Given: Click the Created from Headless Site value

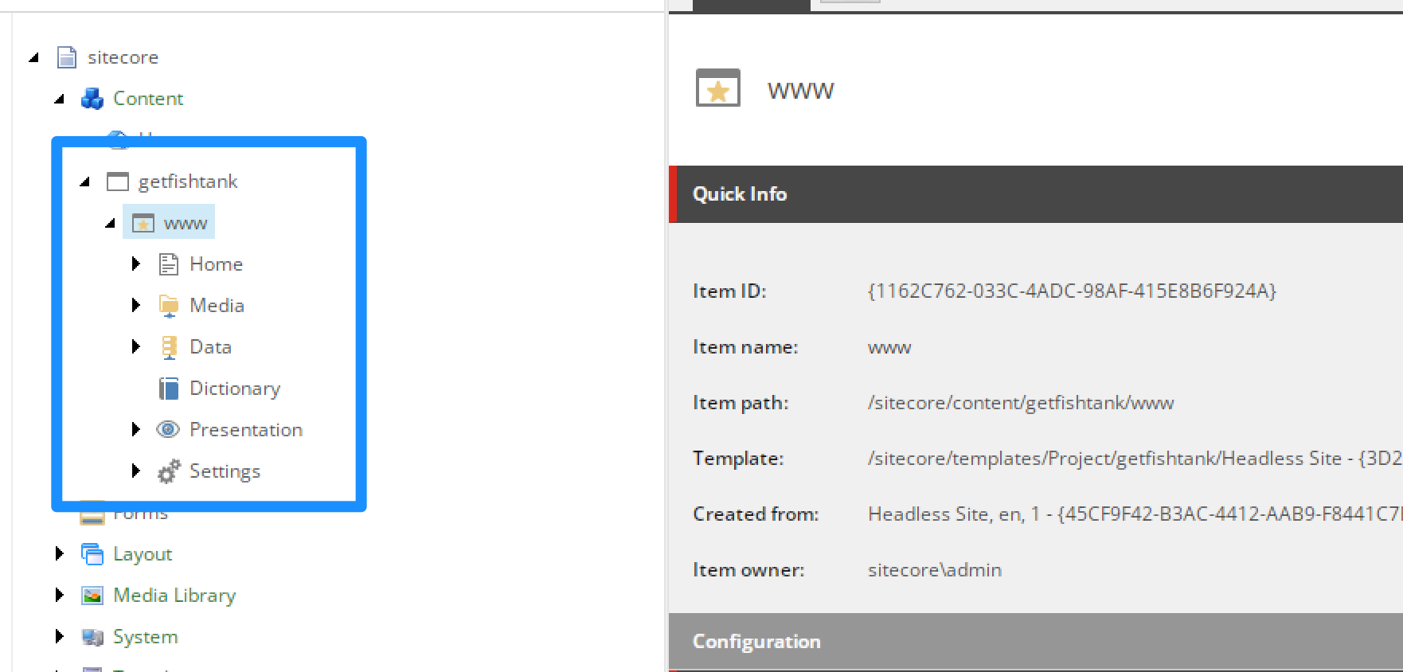Looking at the screenshot, I should 1135,514.
